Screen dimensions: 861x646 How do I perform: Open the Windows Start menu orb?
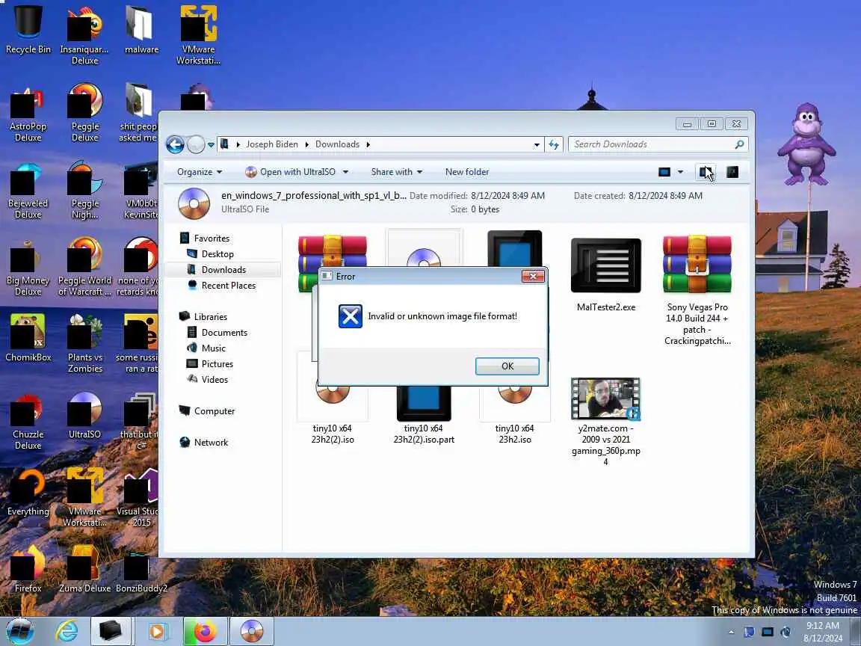point(19,631)
